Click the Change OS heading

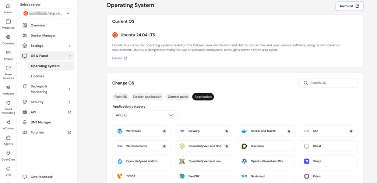[x=123, y=83]
